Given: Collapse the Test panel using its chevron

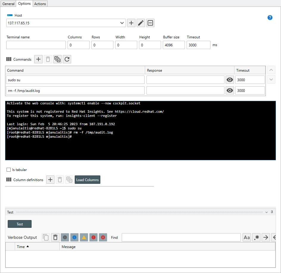Looking at the screenshot, I should tap(266, 212).
